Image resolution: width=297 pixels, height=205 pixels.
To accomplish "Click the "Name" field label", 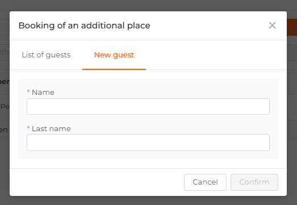I will [x=43, y=93].
